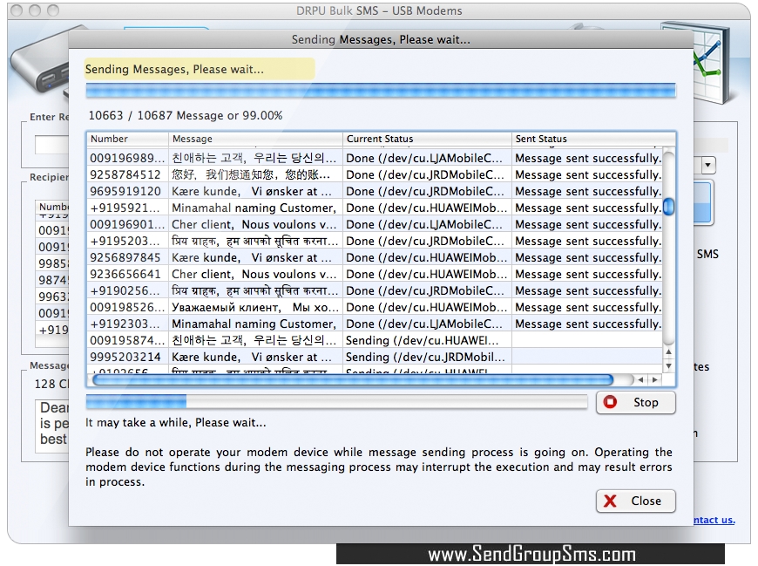Sort by Sent Status column header
The height and width of the screenshot is (566, 758).
tap(593, 139)
